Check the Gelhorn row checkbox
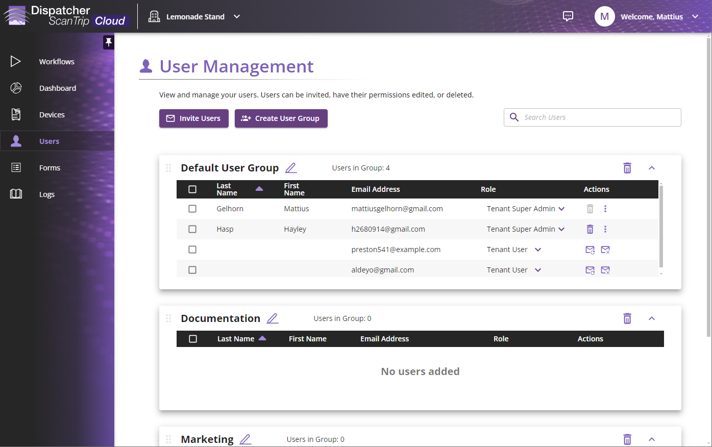 pyautogui.click(x=192, y=209)
